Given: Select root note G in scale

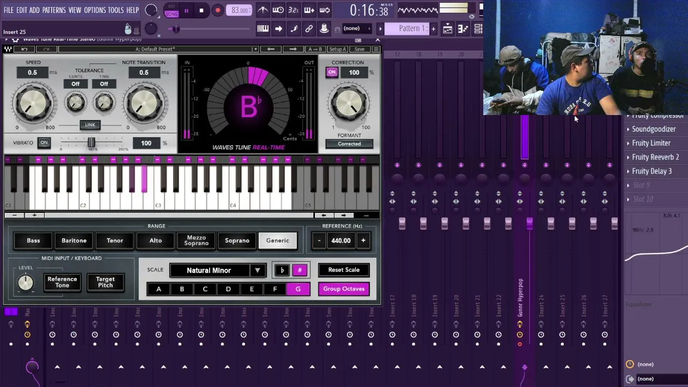Looking at the screenshot, I should coord(298,289).
